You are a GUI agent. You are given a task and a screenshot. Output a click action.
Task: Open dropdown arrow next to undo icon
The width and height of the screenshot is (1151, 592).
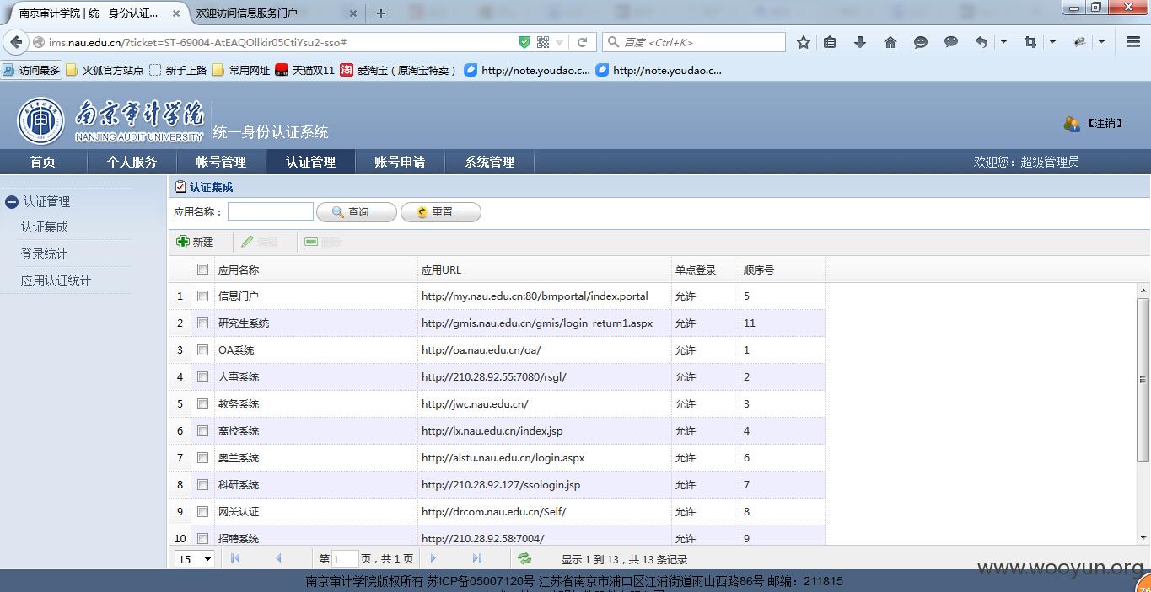1003,42
